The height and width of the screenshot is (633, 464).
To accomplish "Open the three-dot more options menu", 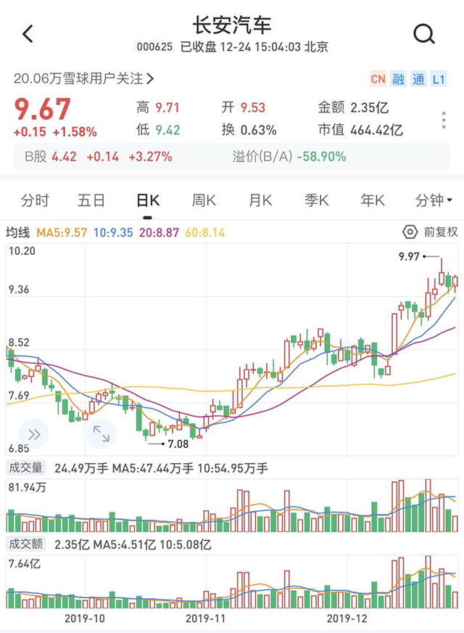I will click(444, 120).
